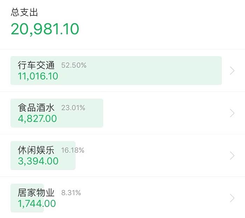Click the 3,394.00 expense amount
Screen dimensions: 245x218
point(38,161)
